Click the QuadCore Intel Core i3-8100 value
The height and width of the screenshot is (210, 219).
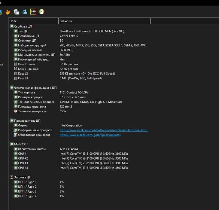pos(92,31)
